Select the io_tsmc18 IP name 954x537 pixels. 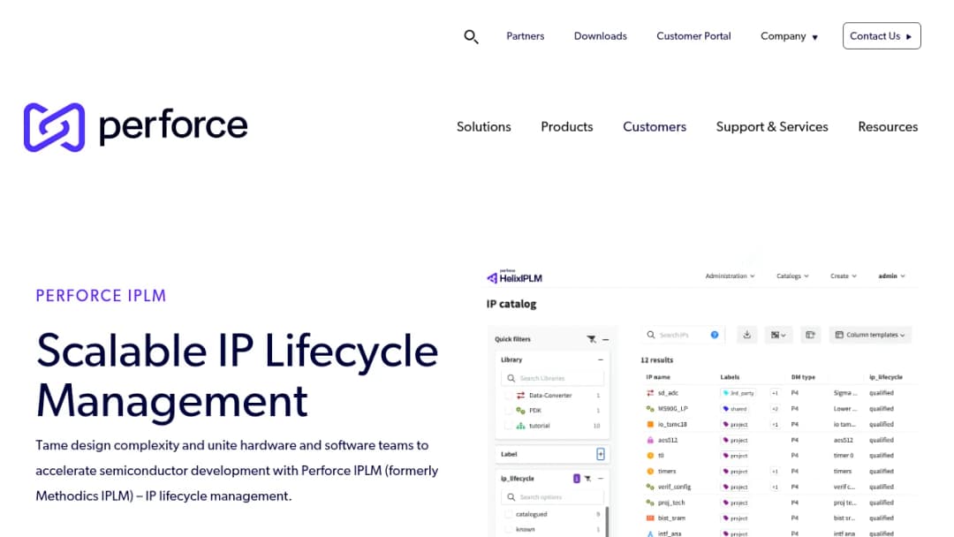(672, 425)
